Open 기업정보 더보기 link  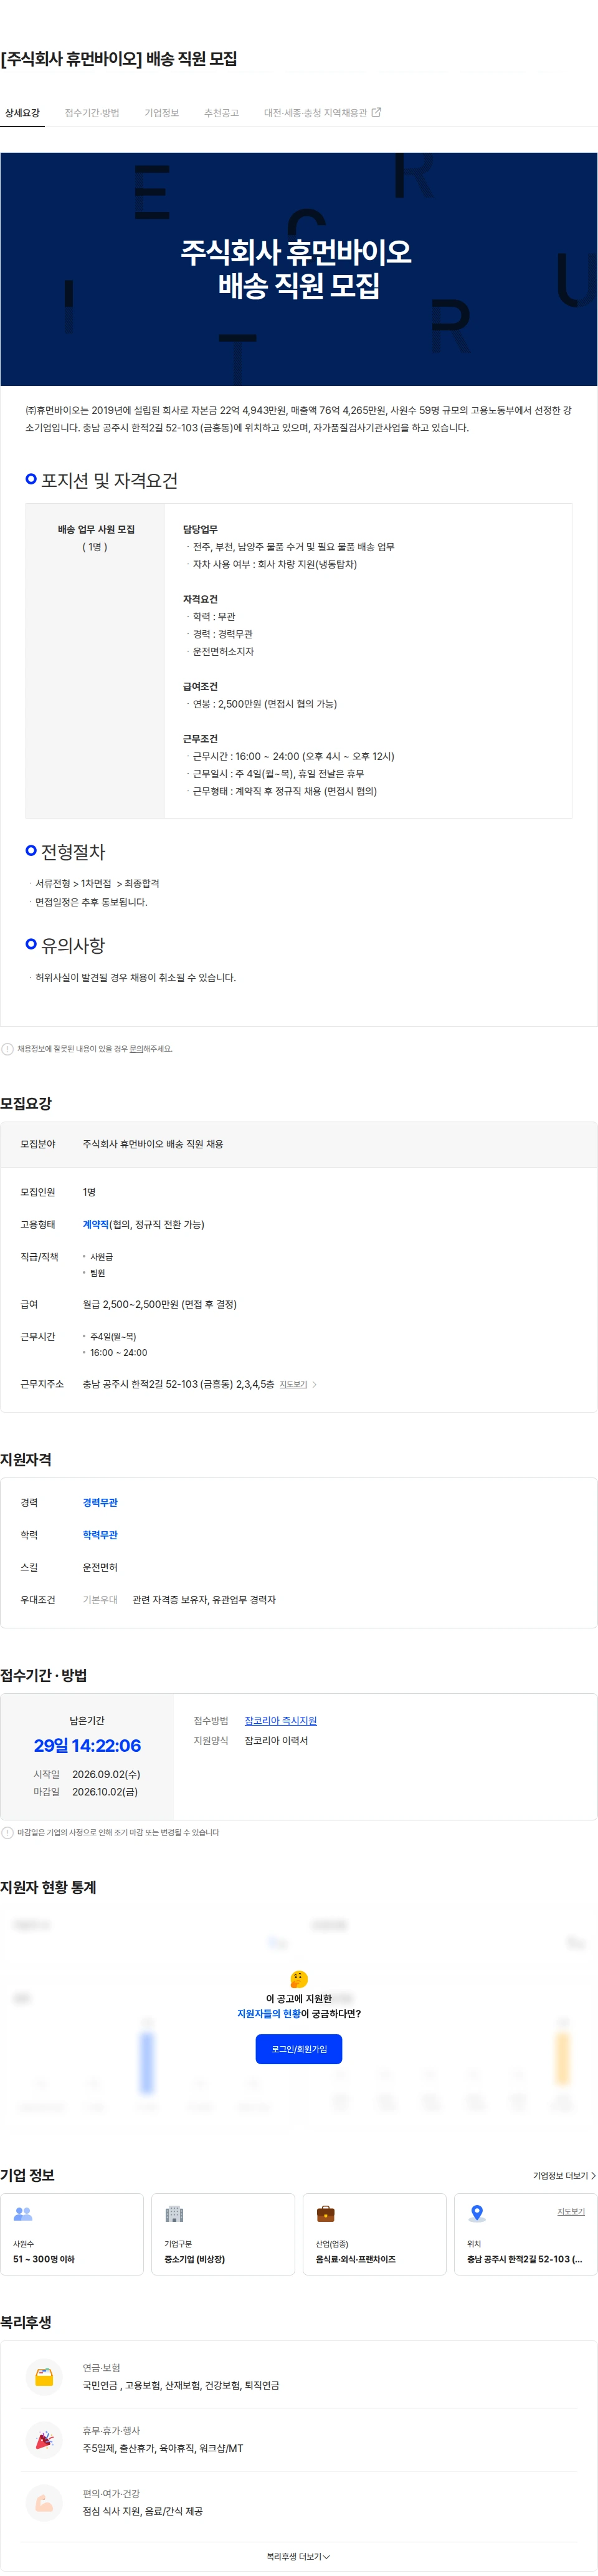pyautogui.click(x=564, y=2175)
